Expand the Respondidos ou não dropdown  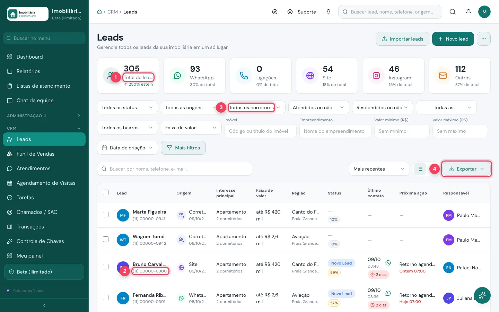point(383,107)
